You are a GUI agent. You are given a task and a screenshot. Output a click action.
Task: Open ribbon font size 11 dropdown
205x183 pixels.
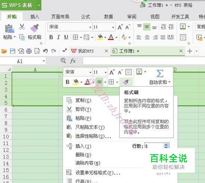point(113,27)
